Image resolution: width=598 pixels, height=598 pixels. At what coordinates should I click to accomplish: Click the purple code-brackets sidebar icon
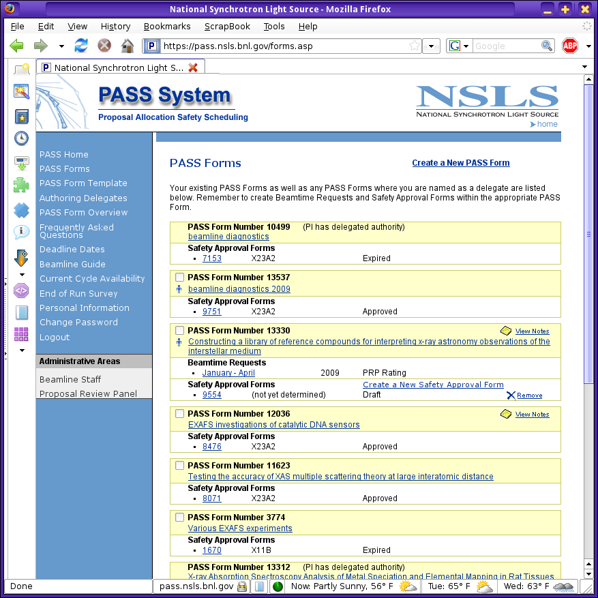coord(21,290)
